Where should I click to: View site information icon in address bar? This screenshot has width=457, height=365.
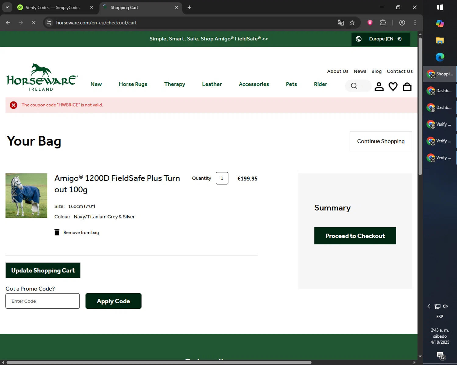click(x=49, y=23)
